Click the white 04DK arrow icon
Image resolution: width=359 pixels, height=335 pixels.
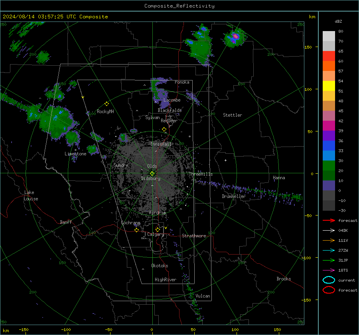329,231
